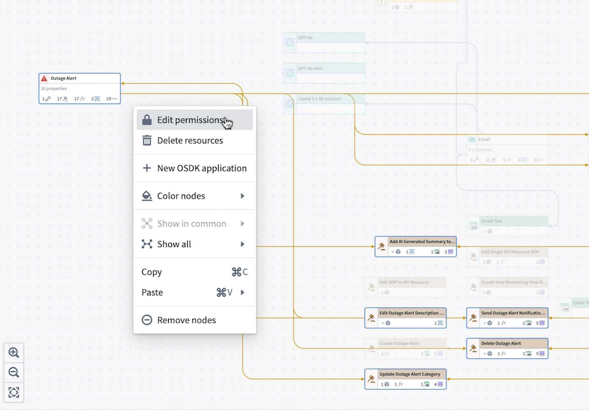Image resolution: width=589 pixels, height=410 pixels.
Task: Click the gavel icon on Update Outage Alert Category
Action: tap(370, 378)
